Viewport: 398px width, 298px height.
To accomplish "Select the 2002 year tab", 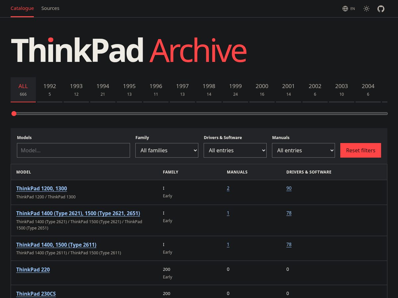I will click(315, 90).
